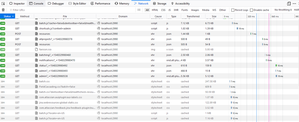Click file icon of batch.css row
Screen dimensions: 299x122
(37, 82)
